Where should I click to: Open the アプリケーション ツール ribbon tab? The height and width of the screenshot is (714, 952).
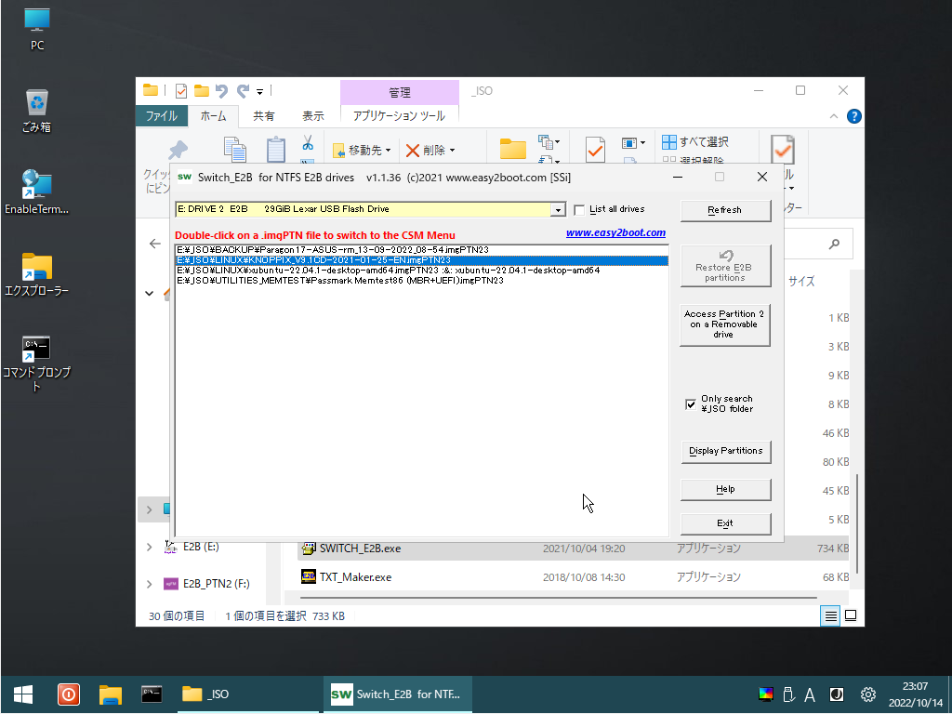(399, 116)
